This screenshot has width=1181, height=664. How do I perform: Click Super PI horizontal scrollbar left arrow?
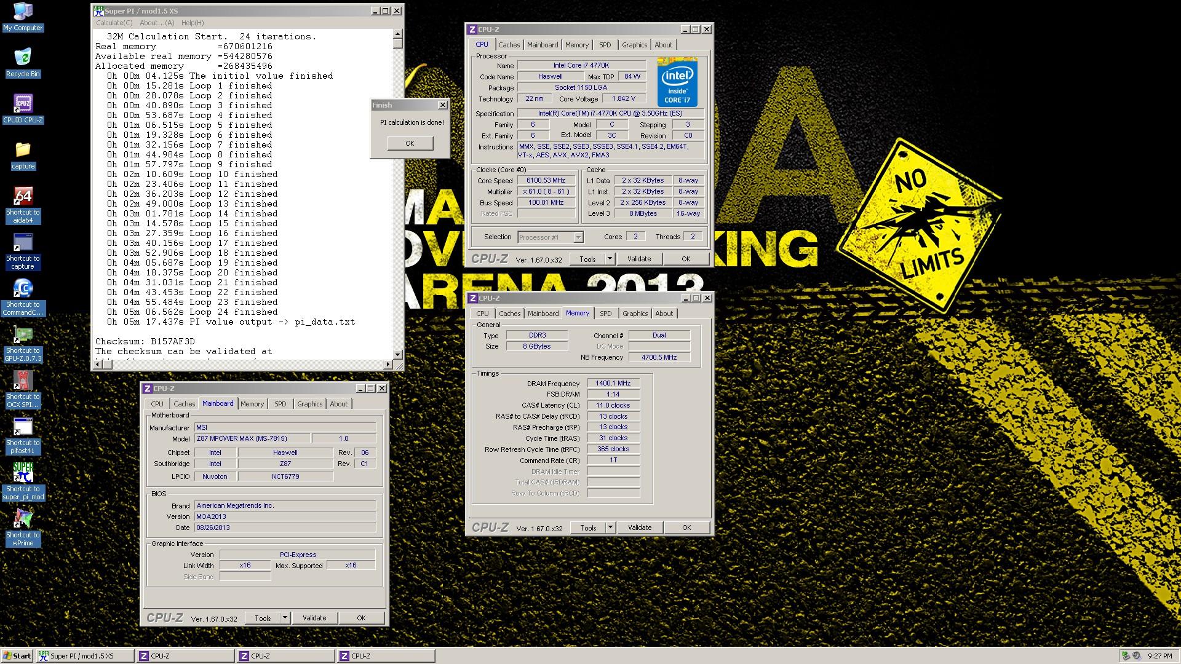tap(98, 365)
